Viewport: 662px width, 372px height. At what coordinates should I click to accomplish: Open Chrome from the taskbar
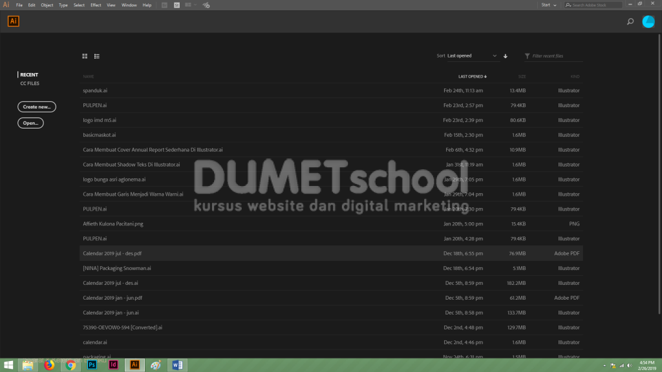tap(70, 365)
